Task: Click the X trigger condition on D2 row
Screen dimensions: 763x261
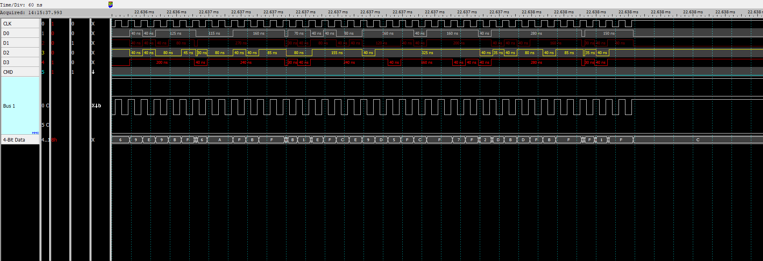Action: [93, 53]
